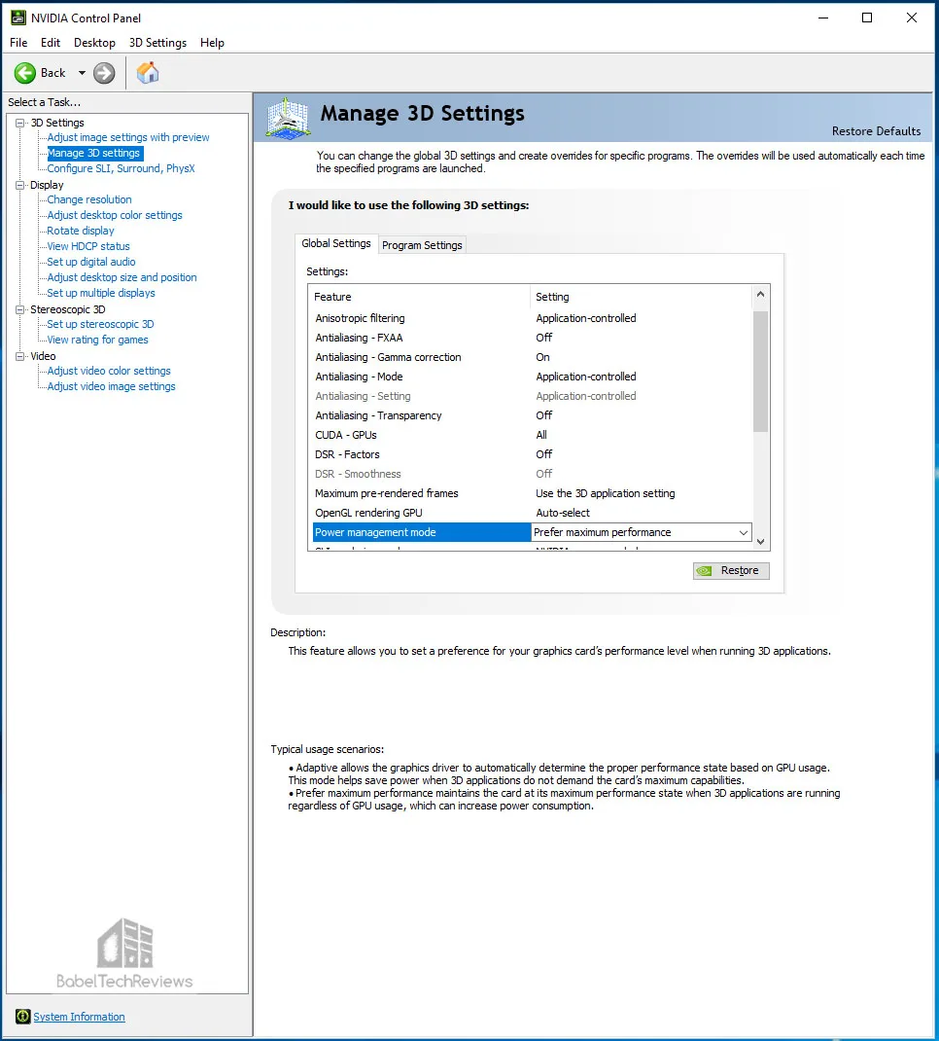The width and height of the screenshot is (939, 1041).
Task: Collapse the Stereoscopic 3D tree node
Action: 19,309
